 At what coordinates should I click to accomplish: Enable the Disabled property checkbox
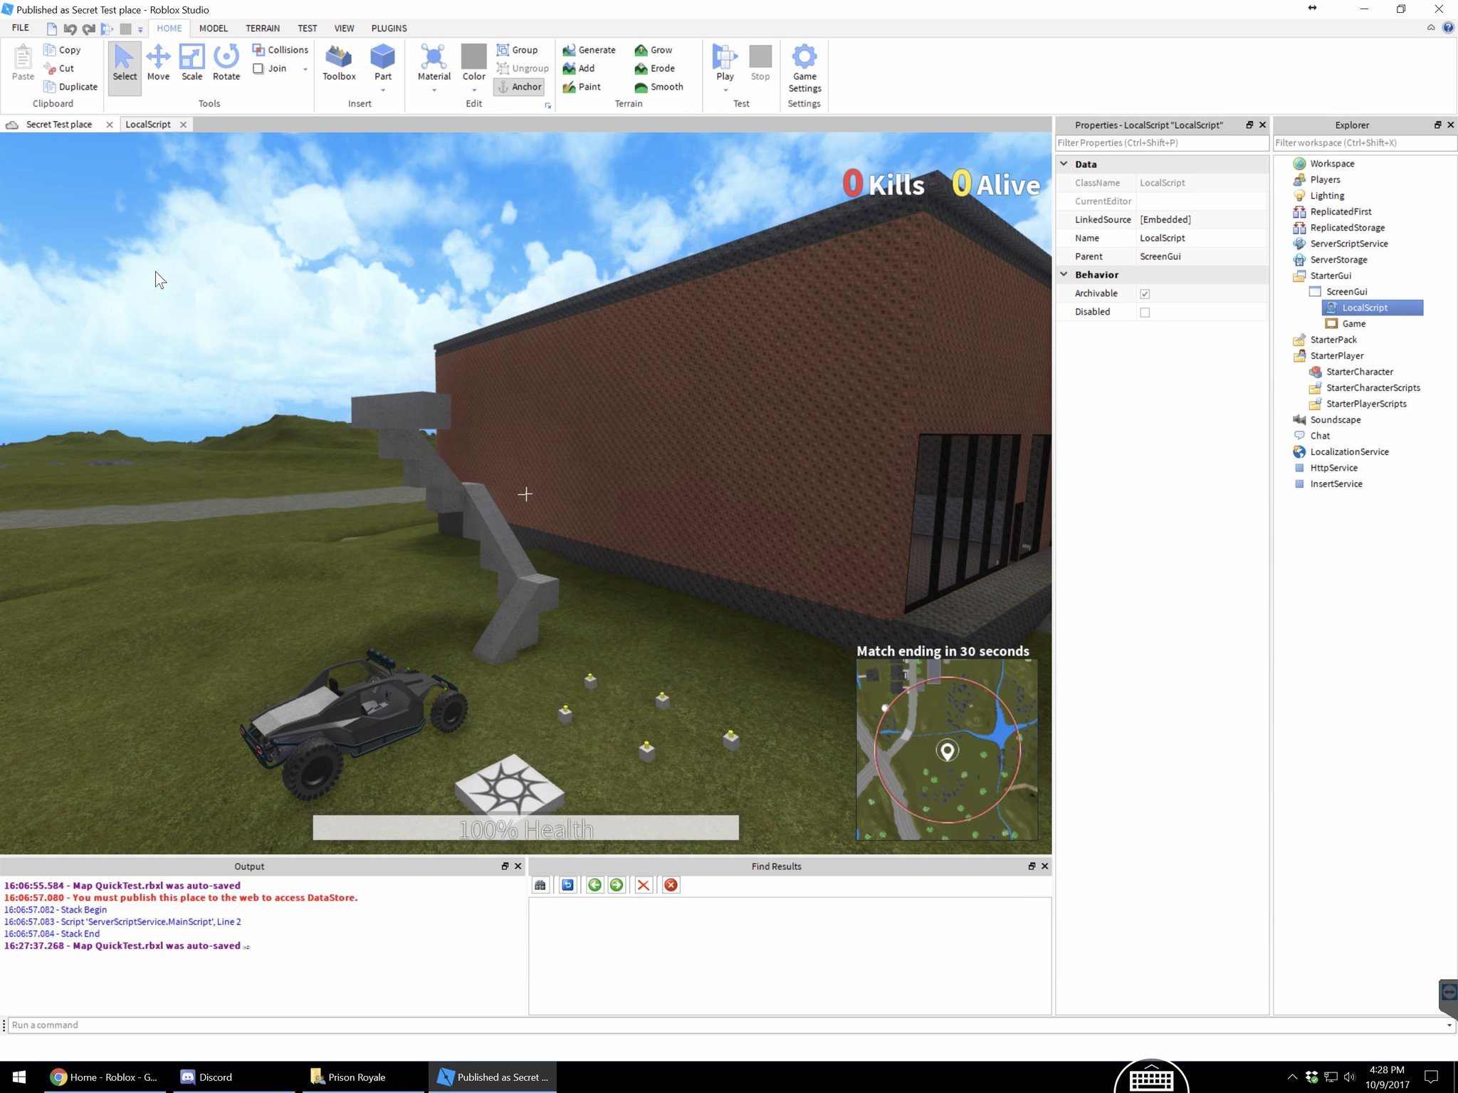click(1145, 312)
